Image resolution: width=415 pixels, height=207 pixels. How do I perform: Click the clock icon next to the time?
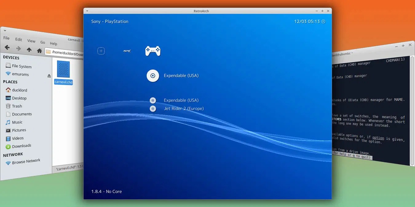[x=323, y=21]
